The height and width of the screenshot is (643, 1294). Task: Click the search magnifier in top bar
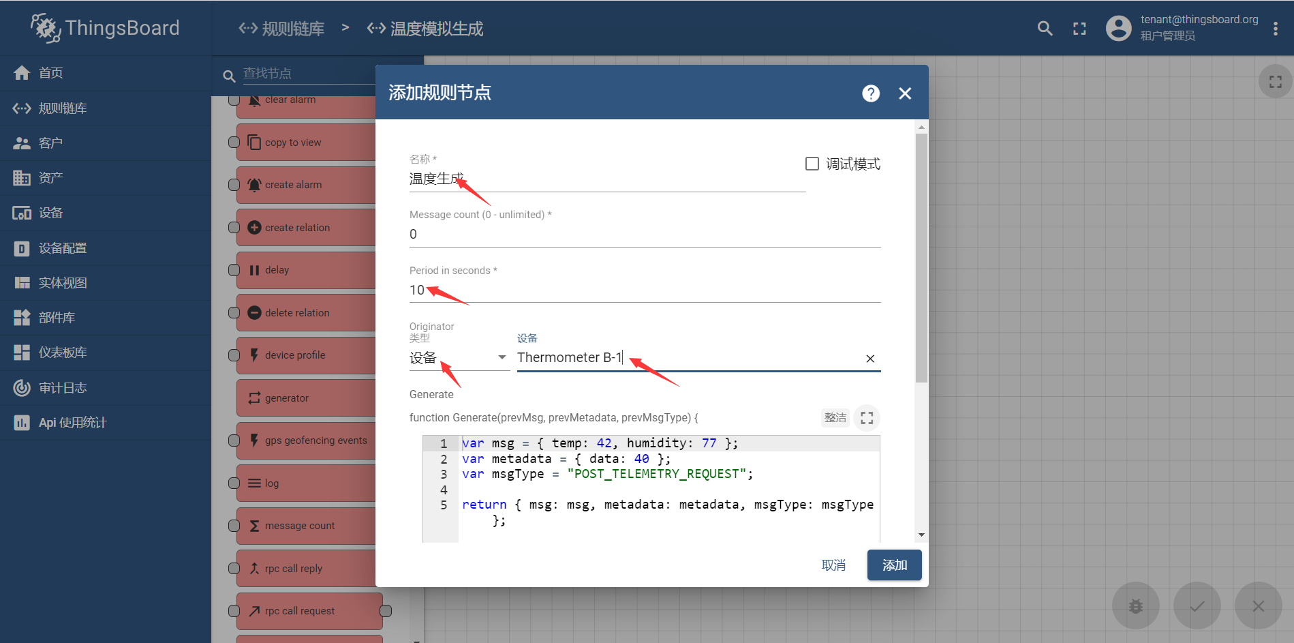coord(1044,28)
